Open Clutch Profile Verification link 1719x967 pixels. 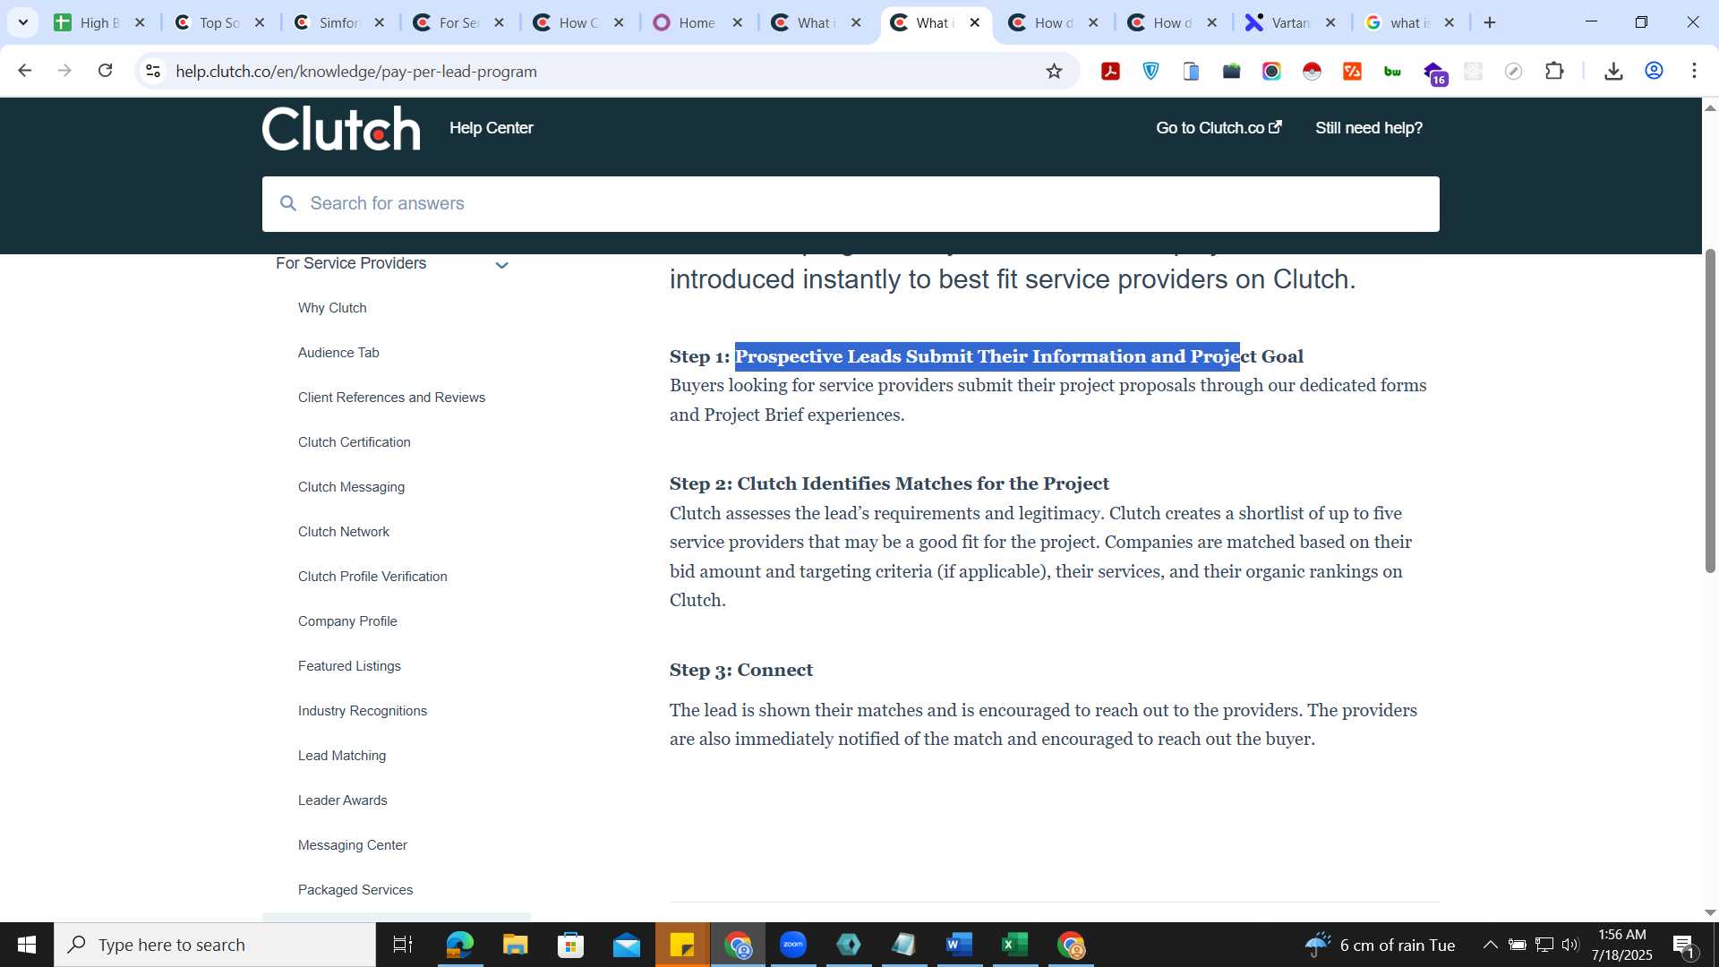coord(372,577)
